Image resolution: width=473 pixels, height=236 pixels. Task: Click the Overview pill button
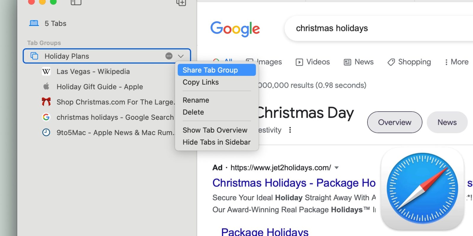[x=395, y=122]
